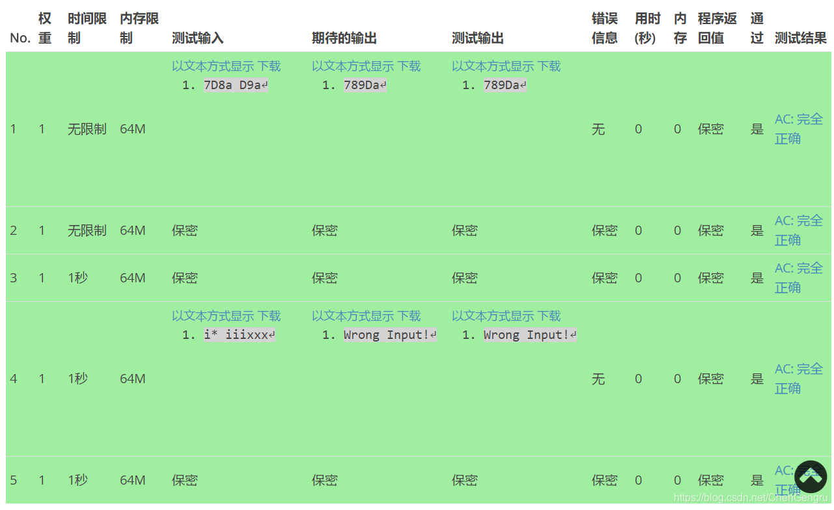
Task: Click '无限制' time limit in row 2
Action: (87, 231)
